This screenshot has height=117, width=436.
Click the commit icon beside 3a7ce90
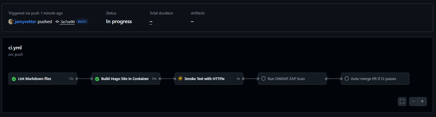pyautogui.click(x=57, y=22)
